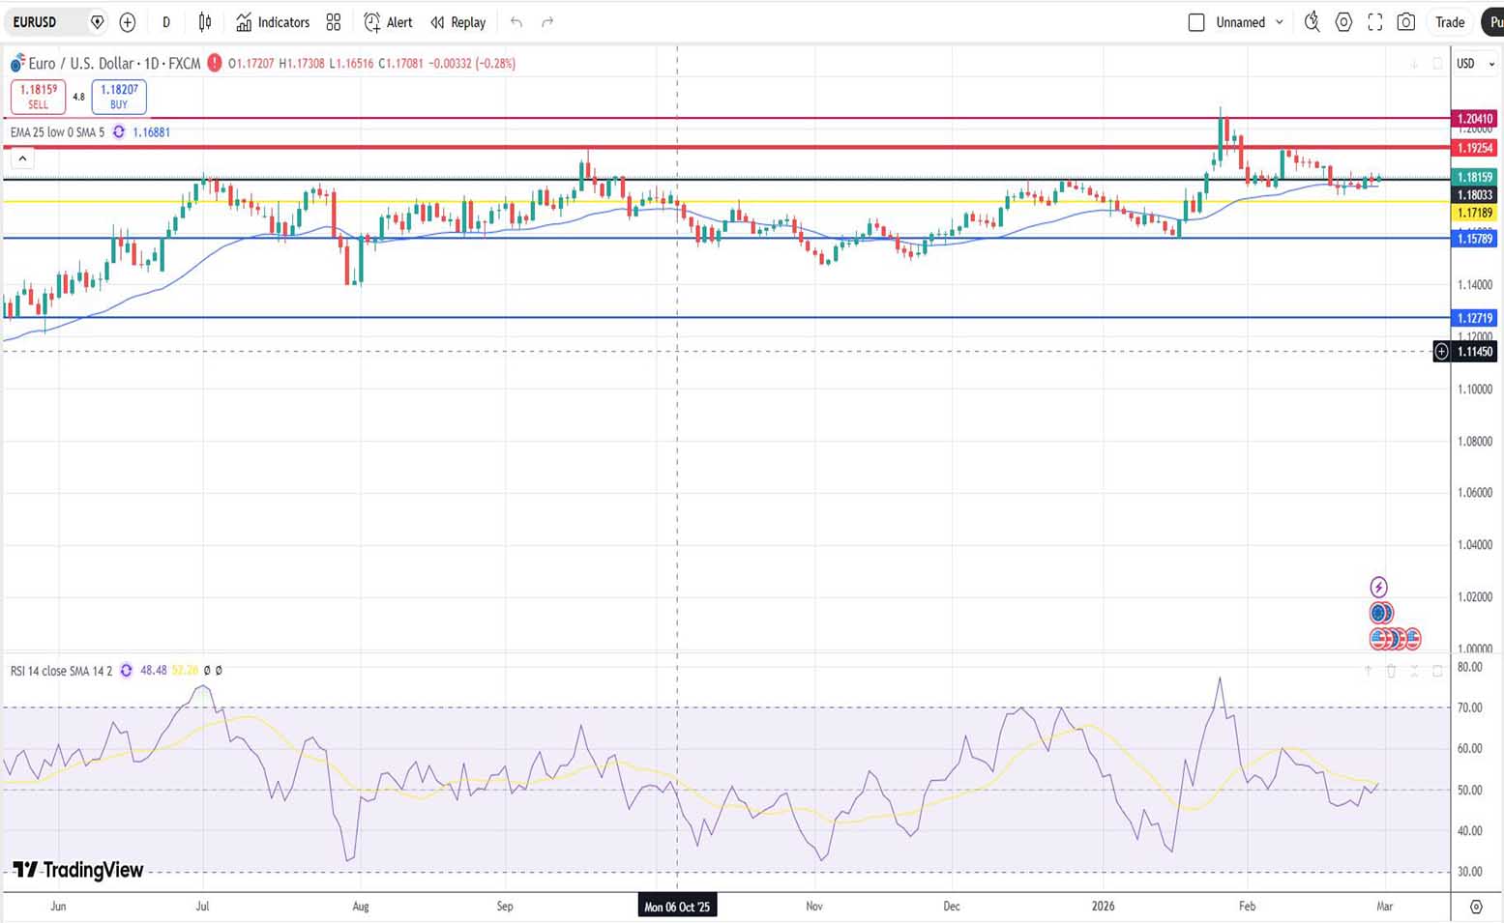The image size is (1504, 923).
Task: Click the BUY 1.18207 button
Action: (x=119, y=97)
